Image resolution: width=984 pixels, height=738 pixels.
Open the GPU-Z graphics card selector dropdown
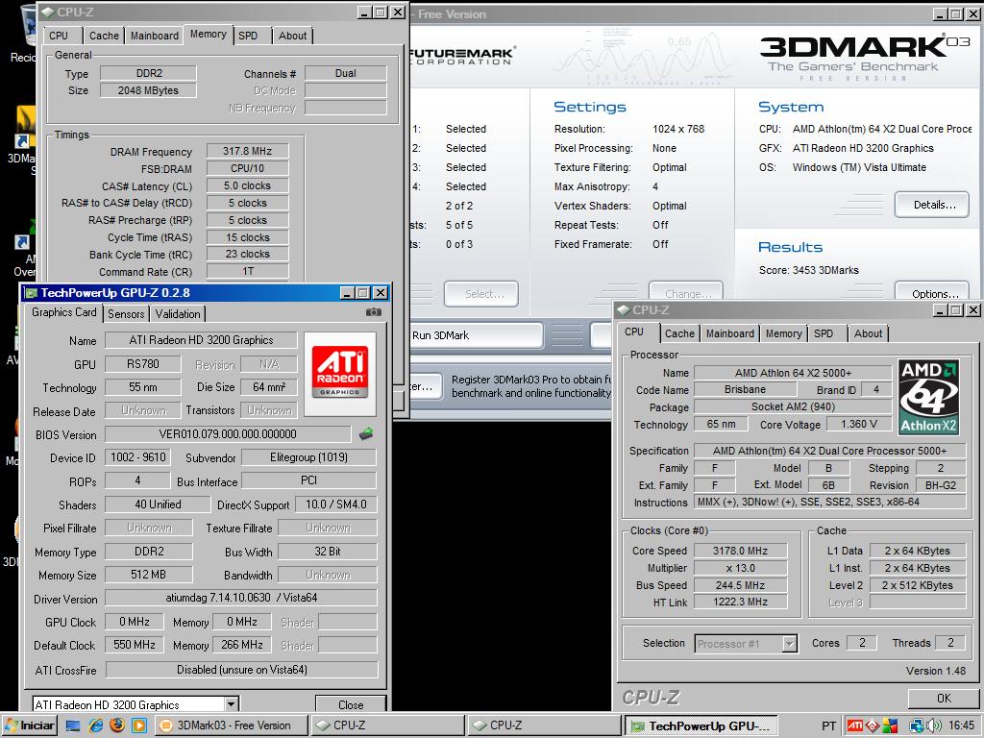231,704
